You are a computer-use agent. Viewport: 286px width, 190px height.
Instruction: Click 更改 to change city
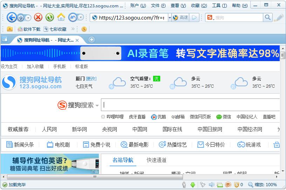(91, 79)
